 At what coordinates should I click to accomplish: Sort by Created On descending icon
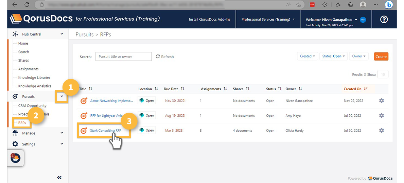(x=366, y=89)
